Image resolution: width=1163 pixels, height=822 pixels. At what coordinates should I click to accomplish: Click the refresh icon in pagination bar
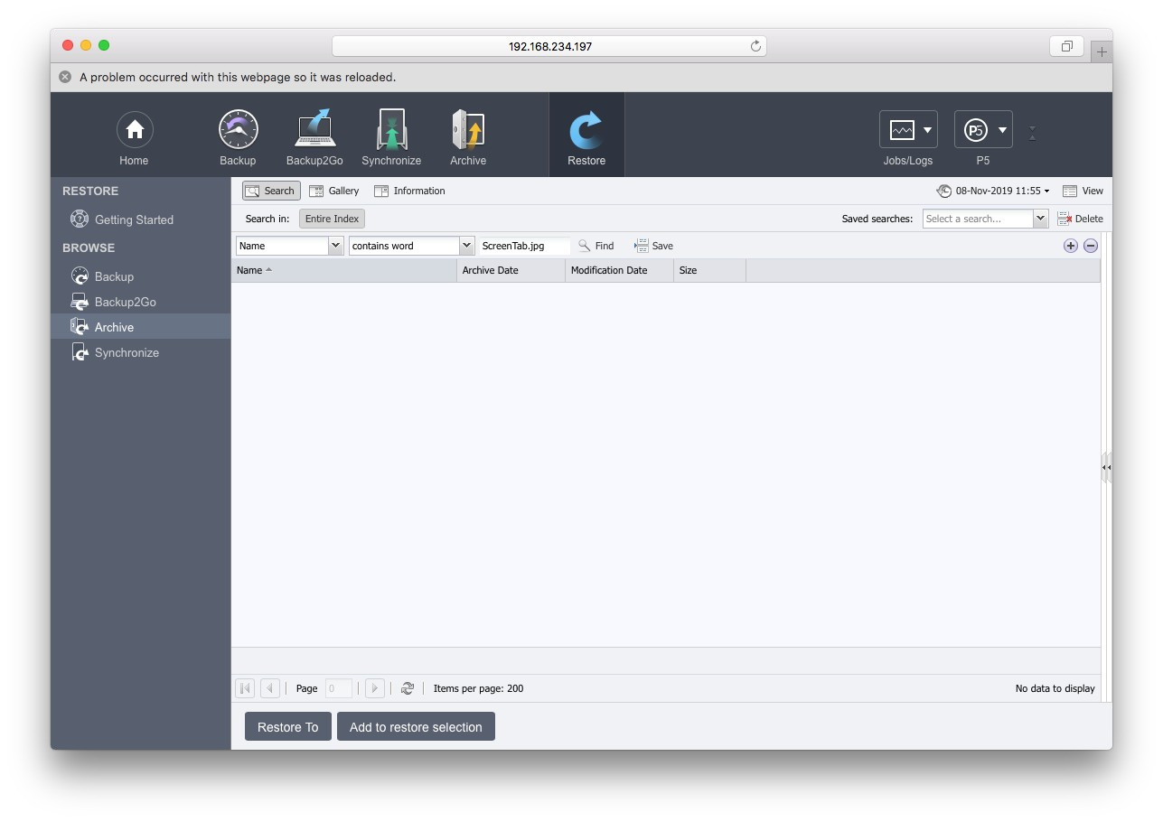coord(408,688)
